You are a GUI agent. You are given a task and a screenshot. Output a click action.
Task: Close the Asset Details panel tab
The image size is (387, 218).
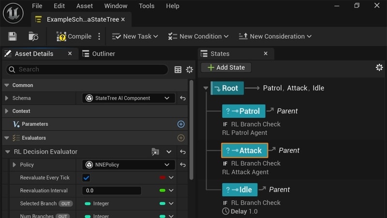tap(70, 53)
